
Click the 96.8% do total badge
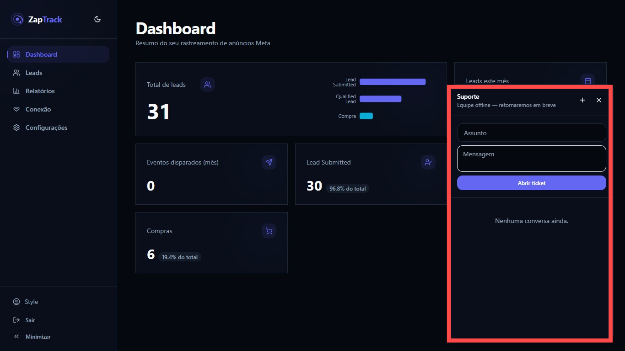(348, 188)
